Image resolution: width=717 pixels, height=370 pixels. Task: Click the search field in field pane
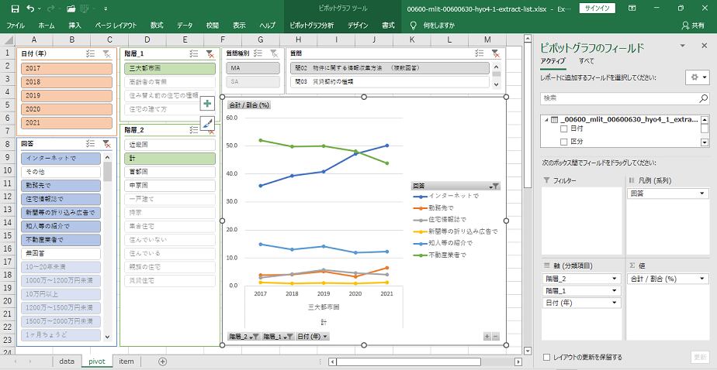(x=625, y=98)
